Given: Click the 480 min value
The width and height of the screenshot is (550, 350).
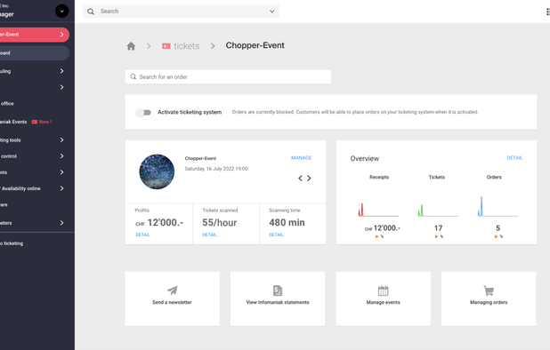Looking at the screenshot, I should coord(287,223).
